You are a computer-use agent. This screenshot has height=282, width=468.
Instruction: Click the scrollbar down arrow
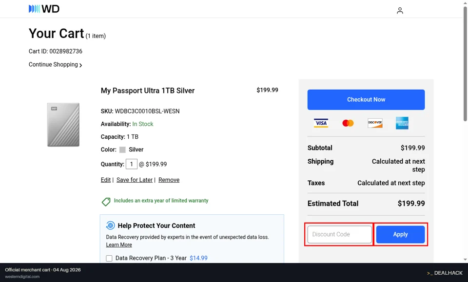(465, 259)
